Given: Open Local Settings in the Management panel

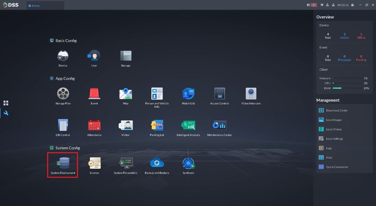Looking at the screenshot, I should [336, 138].
